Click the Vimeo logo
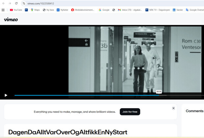 click(11, 19)
